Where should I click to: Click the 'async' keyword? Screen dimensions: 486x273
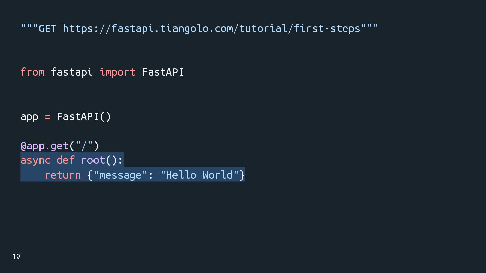(x=35, y=160)
